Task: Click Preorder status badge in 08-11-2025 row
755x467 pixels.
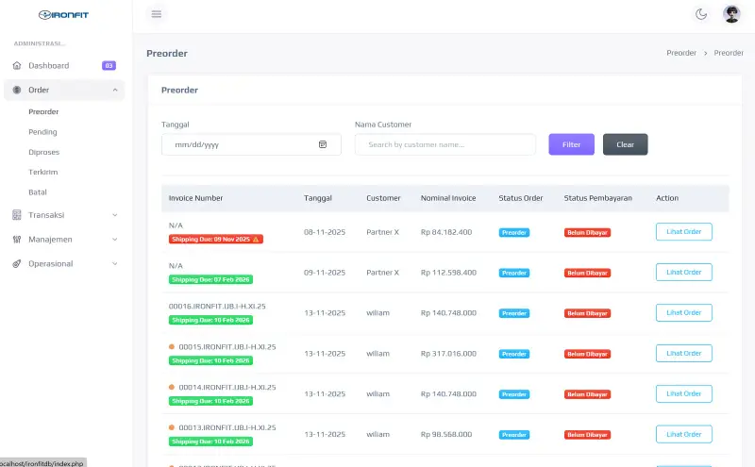Action: [x=513, y=232]
